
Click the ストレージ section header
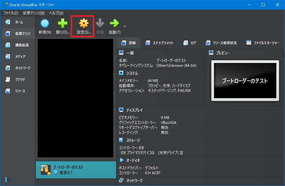point(133,140)
